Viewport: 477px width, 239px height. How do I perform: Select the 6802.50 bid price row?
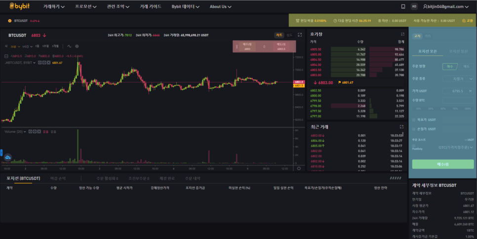coord(357,91)
